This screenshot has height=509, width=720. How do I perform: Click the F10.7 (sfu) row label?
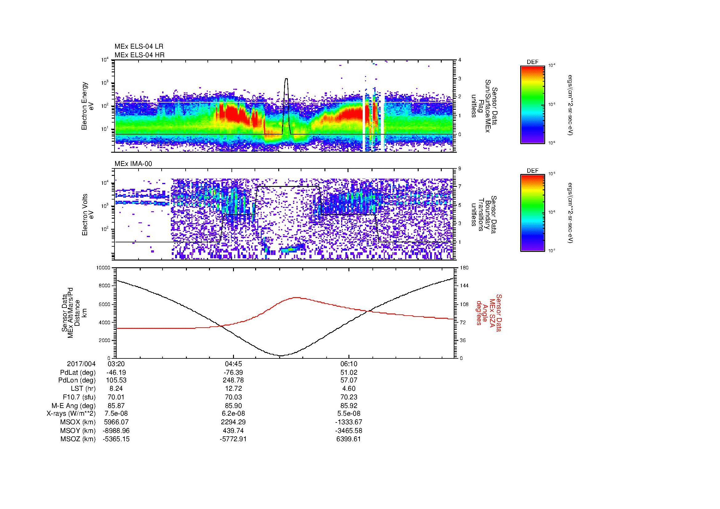(79, 397)
